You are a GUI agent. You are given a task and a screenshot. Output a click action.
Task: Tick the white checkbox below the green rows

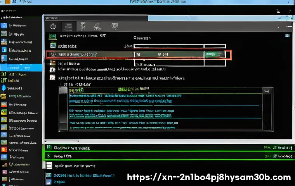49,166
